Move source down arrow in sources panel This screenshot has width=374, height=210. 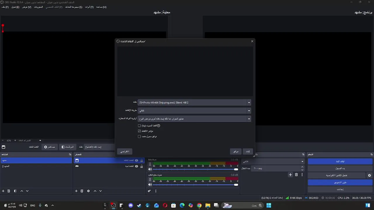pyautogui.click(x=101, y=191)
